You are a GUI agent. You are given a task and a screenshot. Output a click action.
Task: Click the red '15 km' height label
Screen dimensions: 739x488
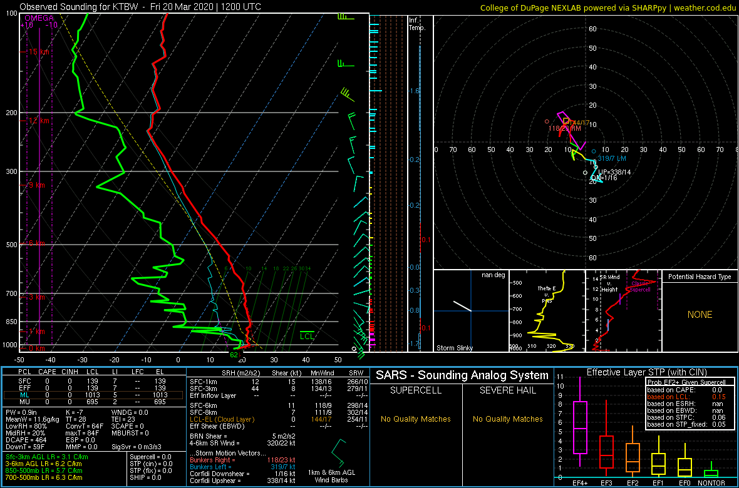point(38,51)
